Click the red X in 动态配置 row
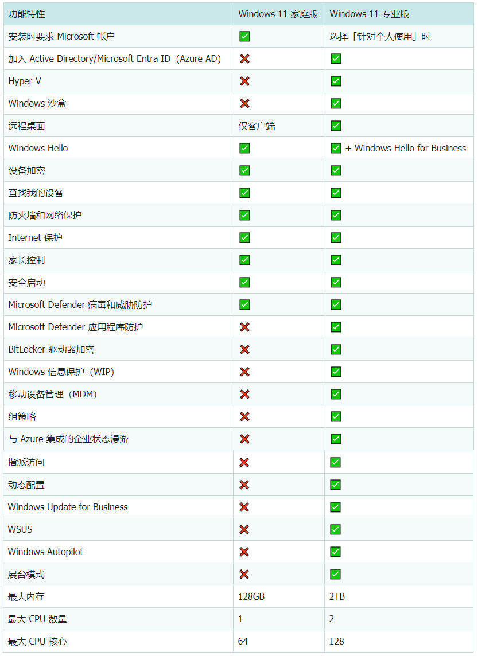This screenshot has height=656, width=478. click(244, 485)
